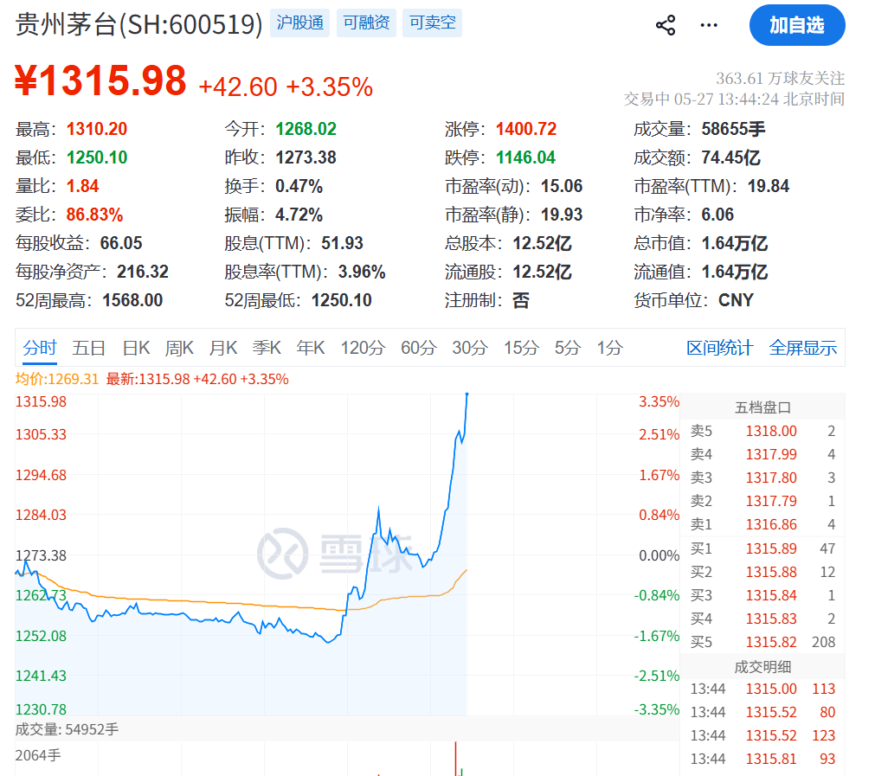Click the 买5 row price 1315.82
This screenshot has height=776, width=875.
(771, 643)
